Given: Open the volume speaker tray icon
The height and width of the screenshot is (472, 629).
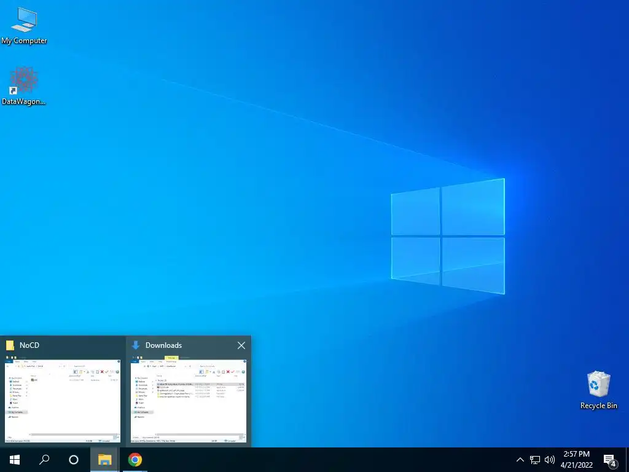Looking at the screenshot, I should click(x=550, y=460).
